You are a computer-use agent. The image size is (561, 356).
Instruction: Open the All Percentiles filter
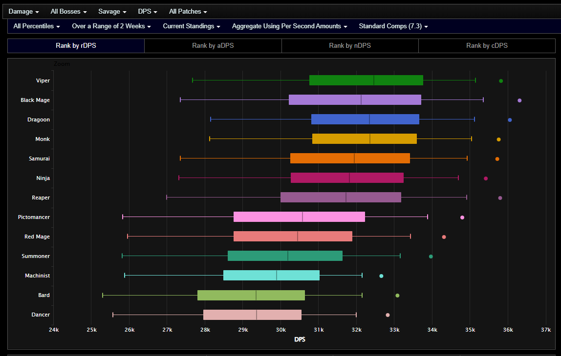[x=37, y=26]
